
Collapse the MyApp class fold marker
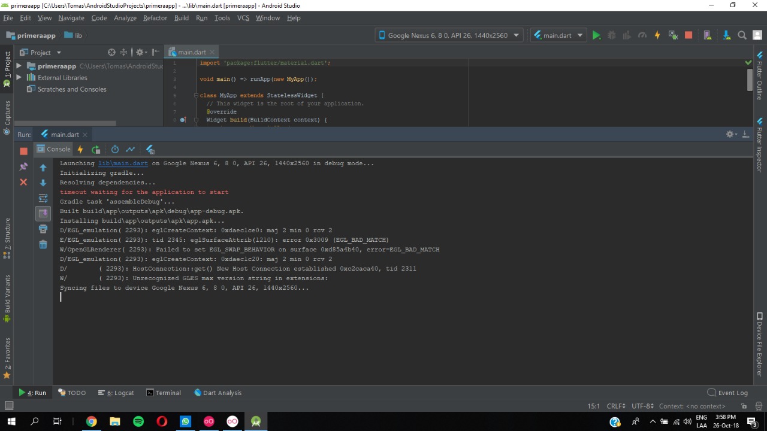click(195, 96)
